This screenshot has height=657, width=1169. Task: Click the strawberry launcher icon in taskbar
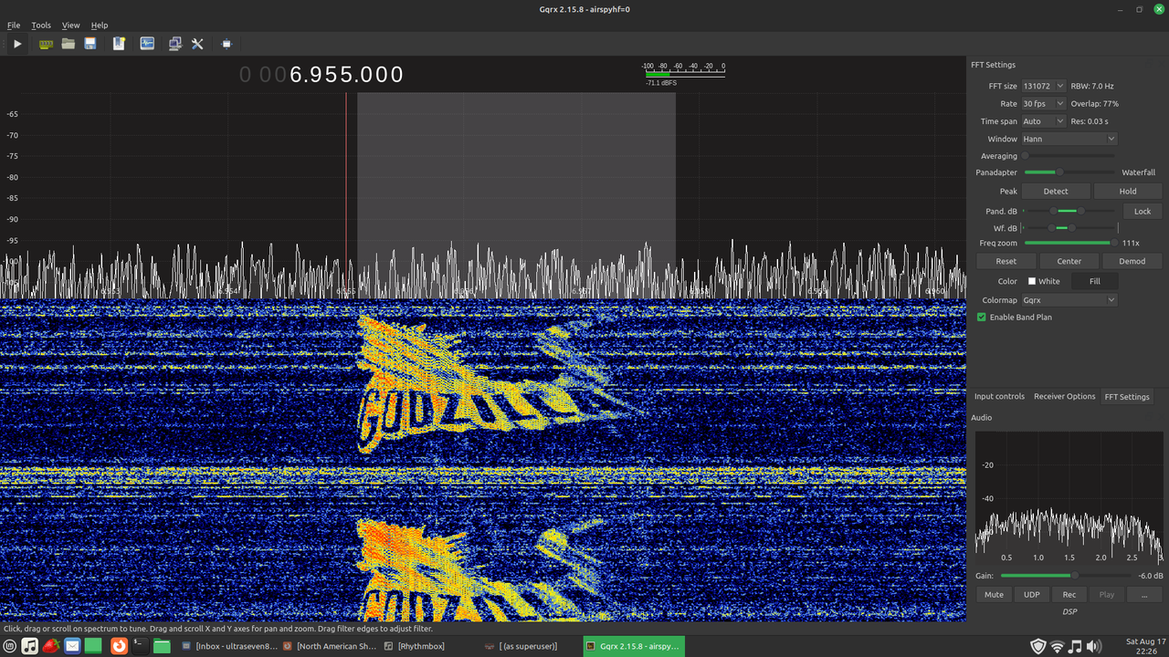(51, 646)
